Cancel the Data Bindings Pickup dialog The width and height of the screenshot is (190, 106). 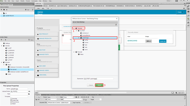point(91,85)
